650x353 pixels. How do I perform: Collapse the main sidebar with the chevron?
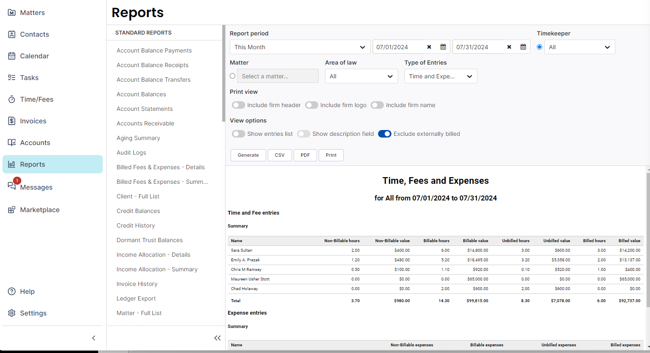[94, 338]
